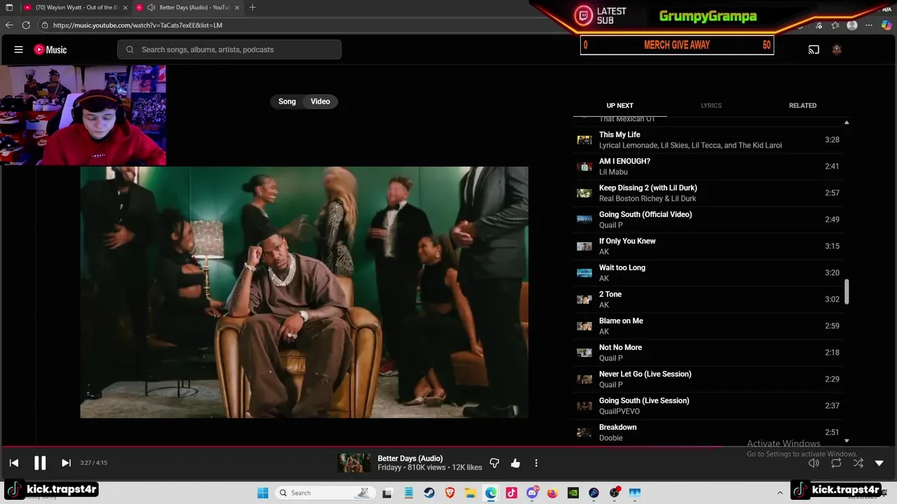
Task: Toggle volume icon in player bar
Action: 814,463
